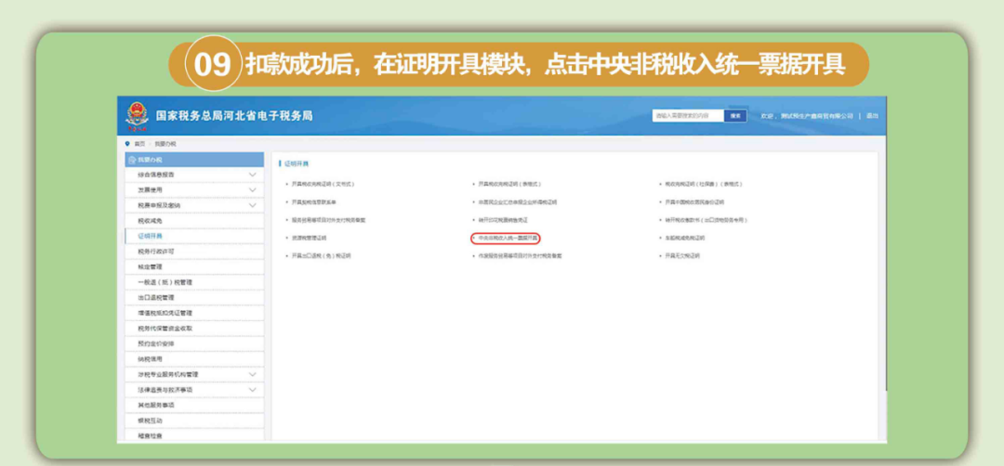
Task: Open 车船税减免税证明 link
Action: (684, 238)
